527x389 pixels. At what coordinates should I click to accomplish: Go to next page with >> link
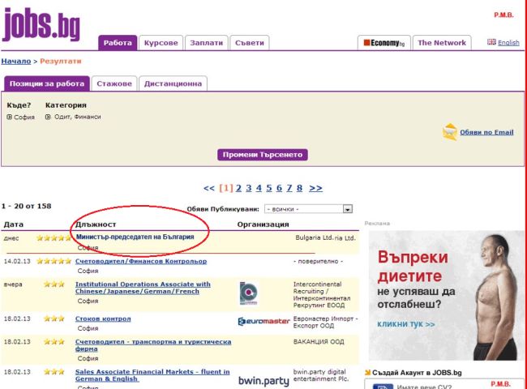click(315, 188)
